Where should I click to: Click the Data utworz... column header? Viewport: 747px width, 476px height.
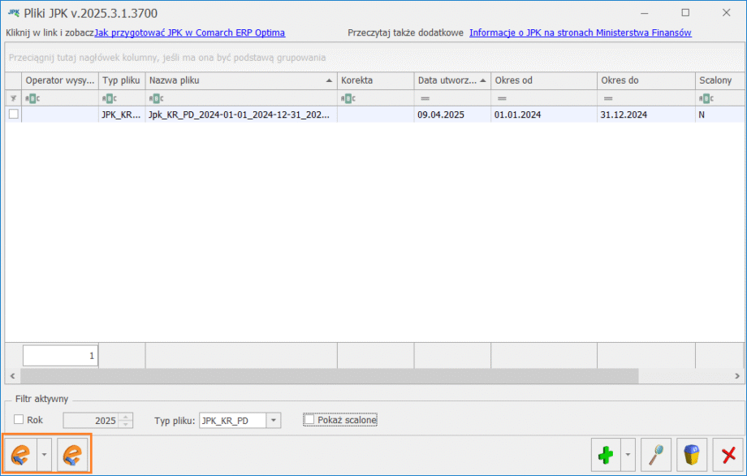[x=452, y=80]
